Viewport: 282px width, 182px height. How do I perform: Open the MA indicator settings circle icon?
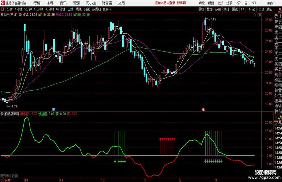(20, 15)
